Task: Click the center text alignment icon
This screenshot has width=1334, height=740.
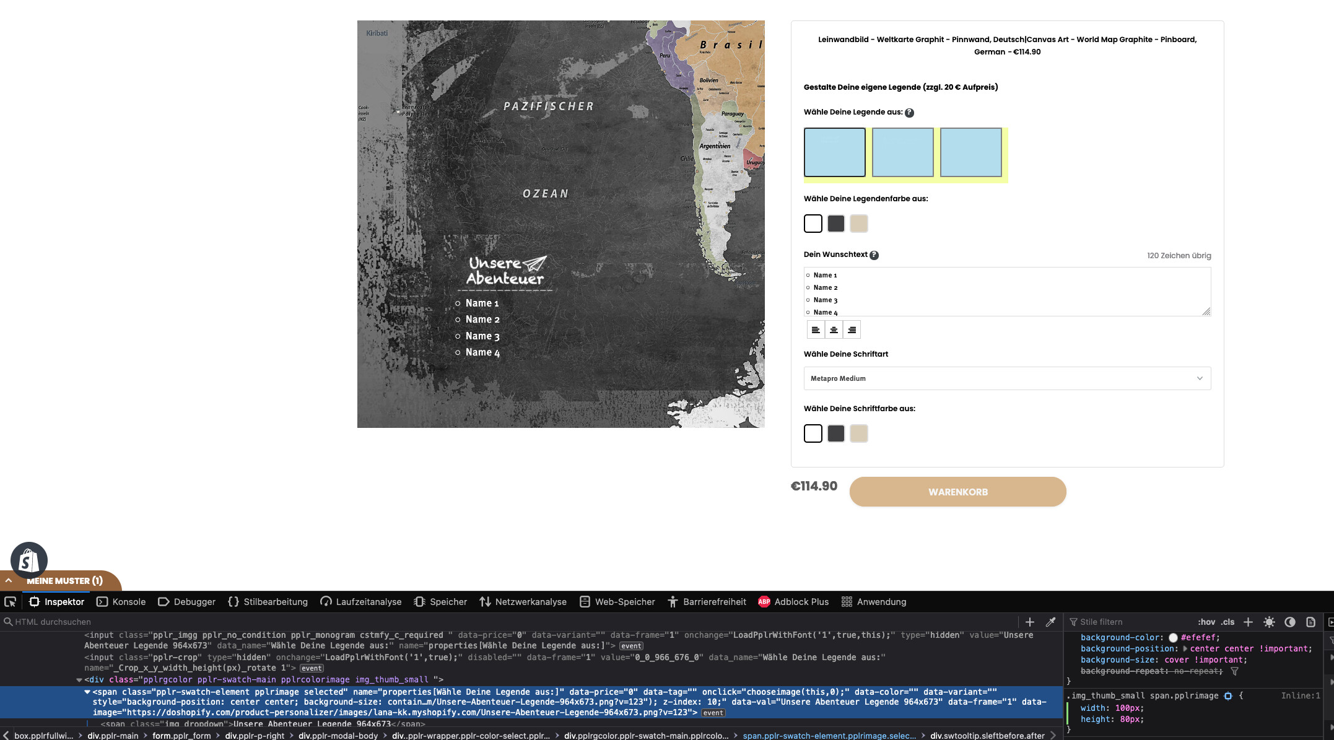Action: [834, 329]
